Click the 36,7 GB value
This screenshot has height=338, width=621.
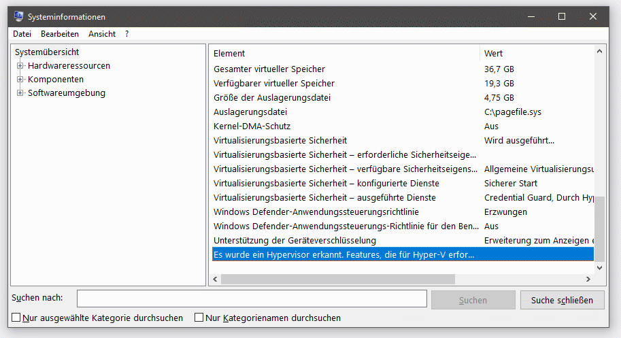[499, 69]
